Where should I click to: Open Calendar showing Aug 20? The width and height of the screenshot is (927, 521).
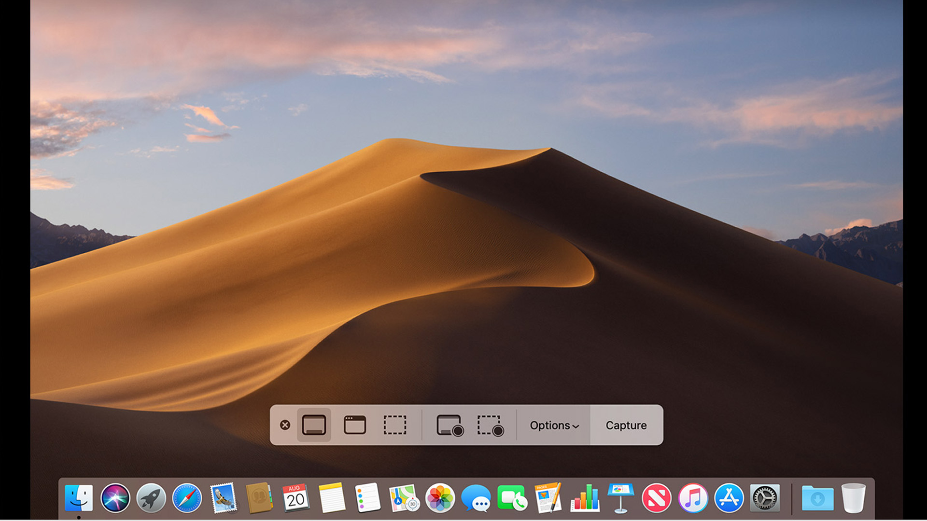(x=295, y=498)
